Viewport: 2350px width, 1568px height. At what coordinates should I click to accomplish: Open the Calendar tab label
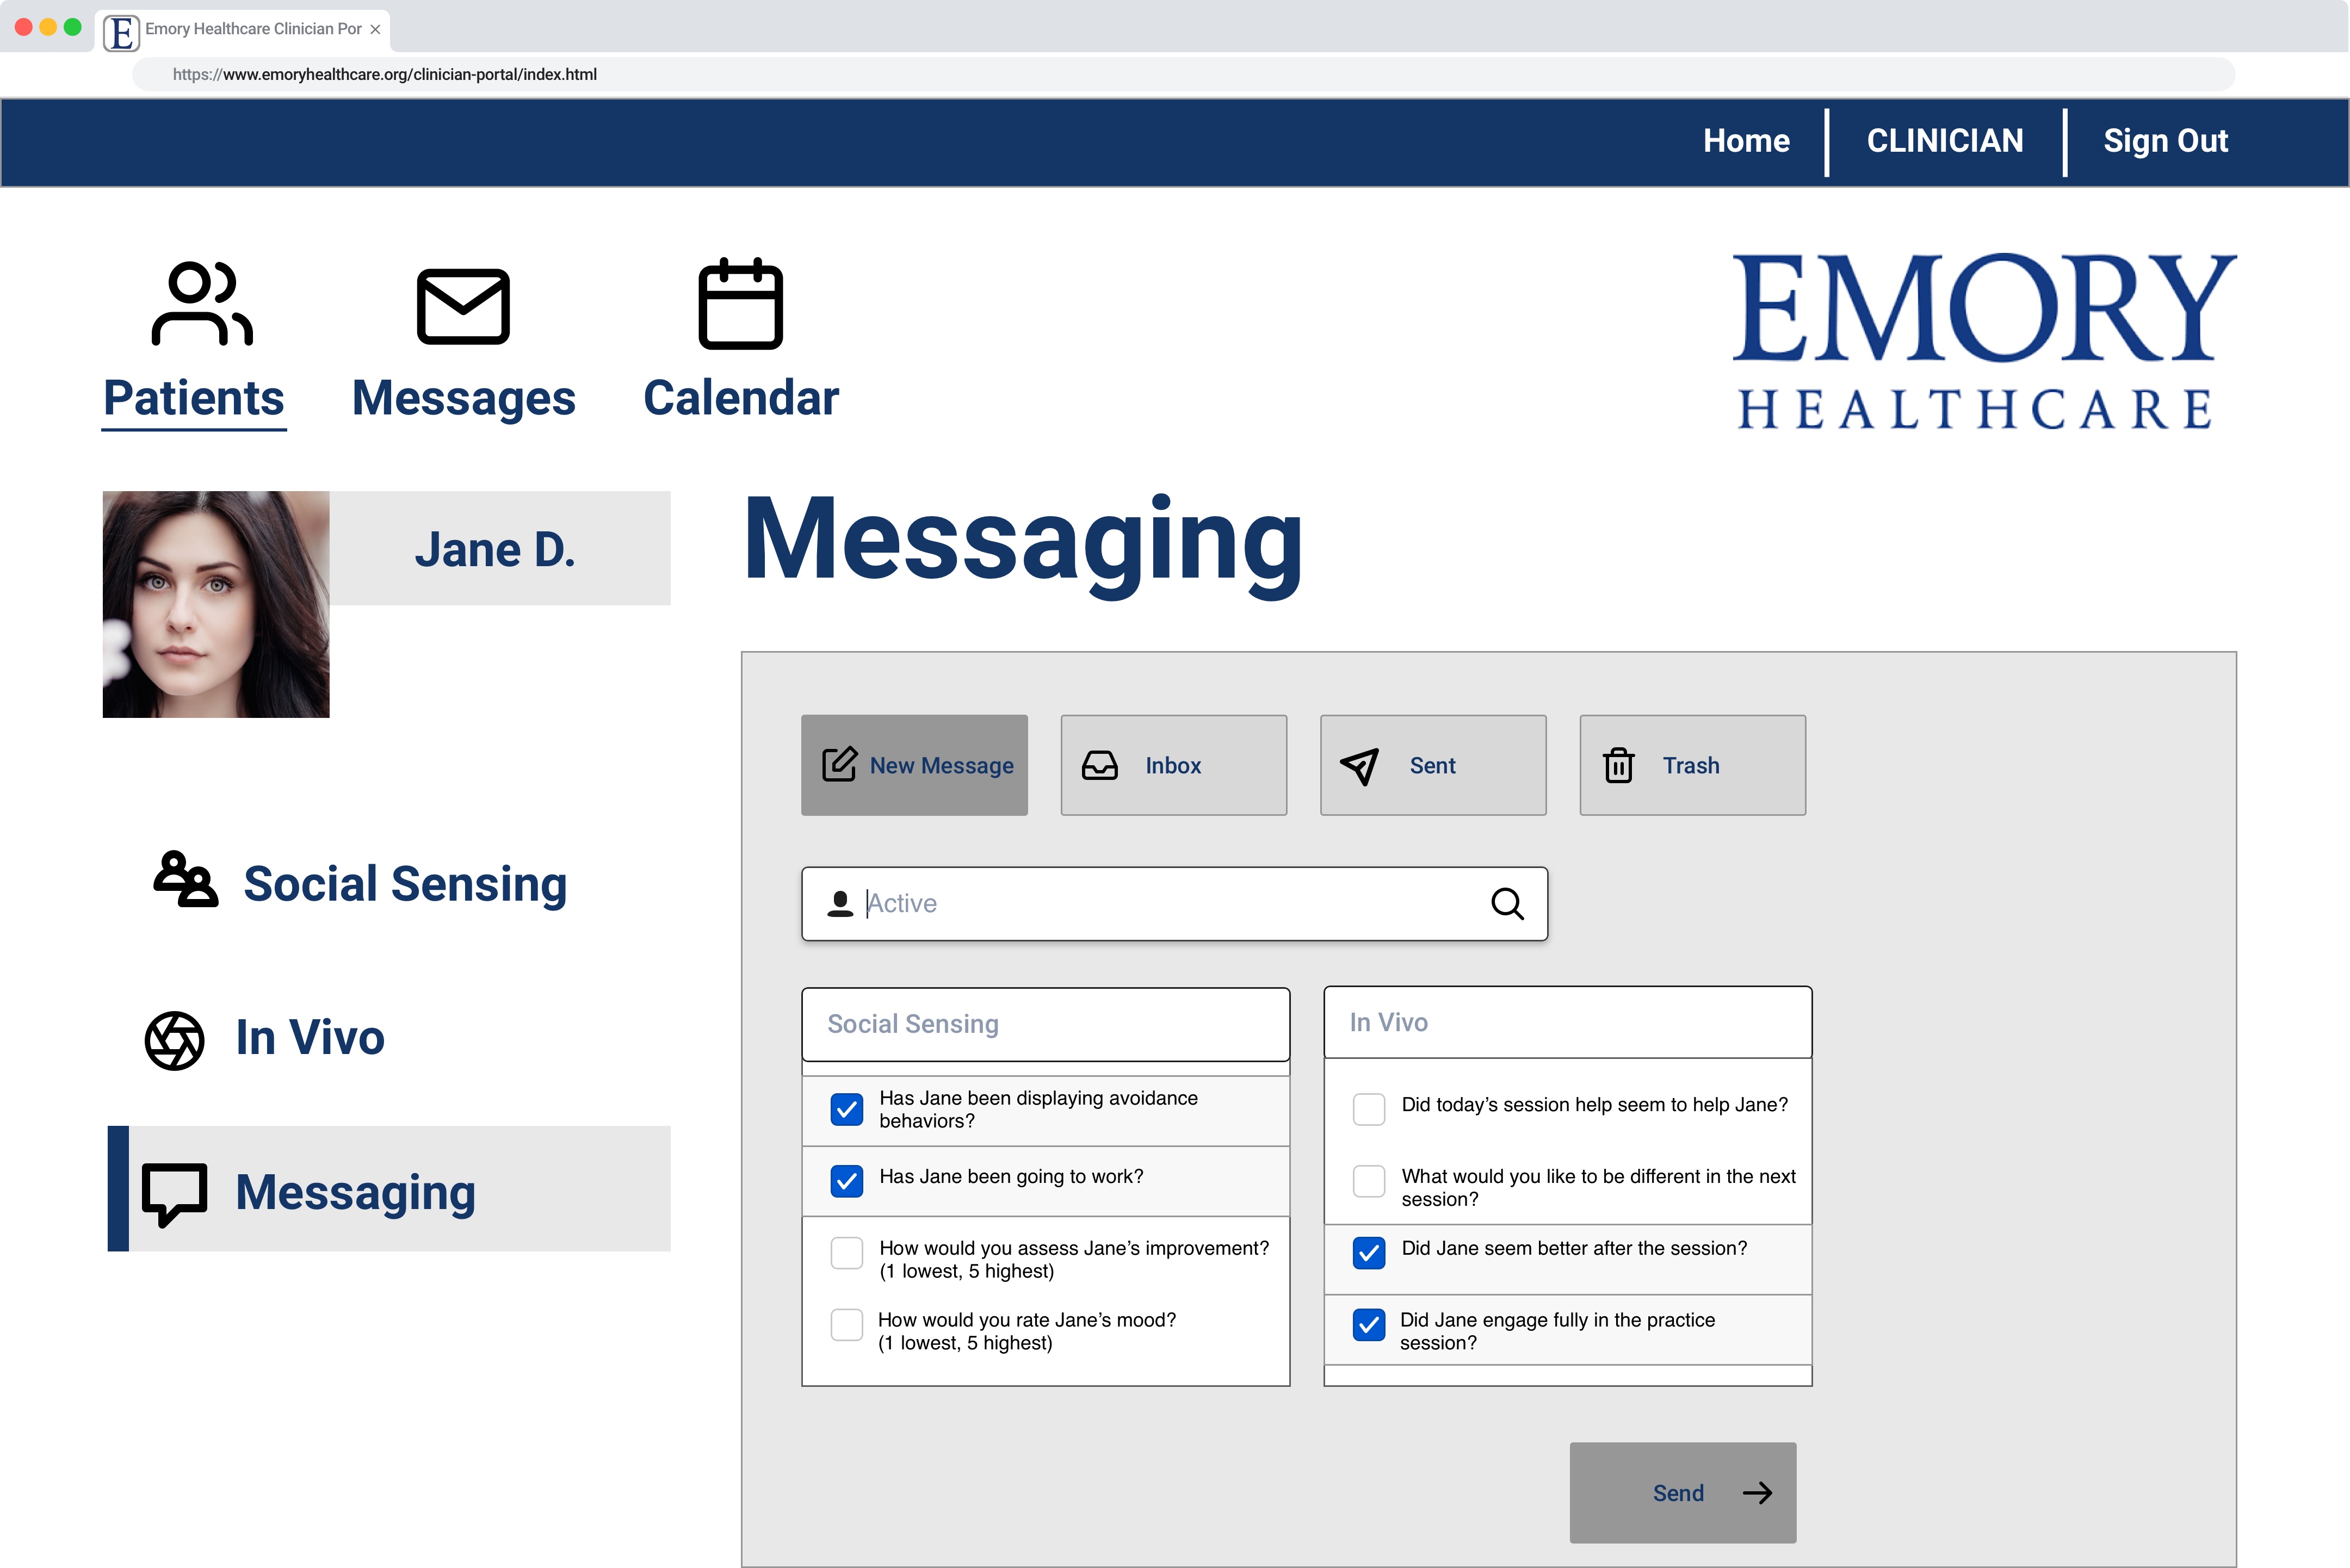741,398
